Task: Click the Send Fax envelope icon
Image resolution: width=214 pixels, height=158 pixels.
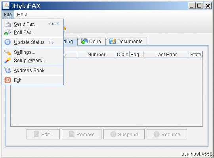Action: pos(8,24)
